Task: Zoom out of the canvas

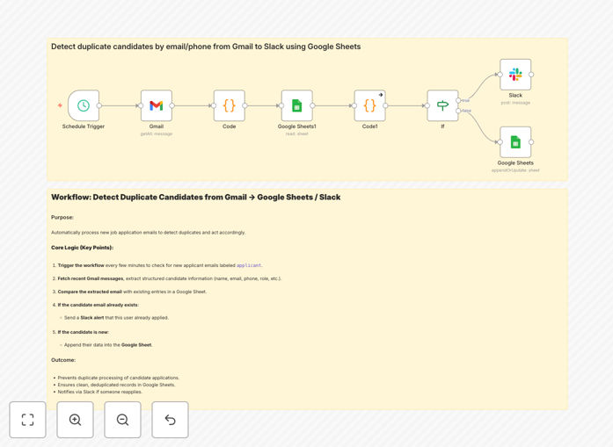Action: click(122, 420)
